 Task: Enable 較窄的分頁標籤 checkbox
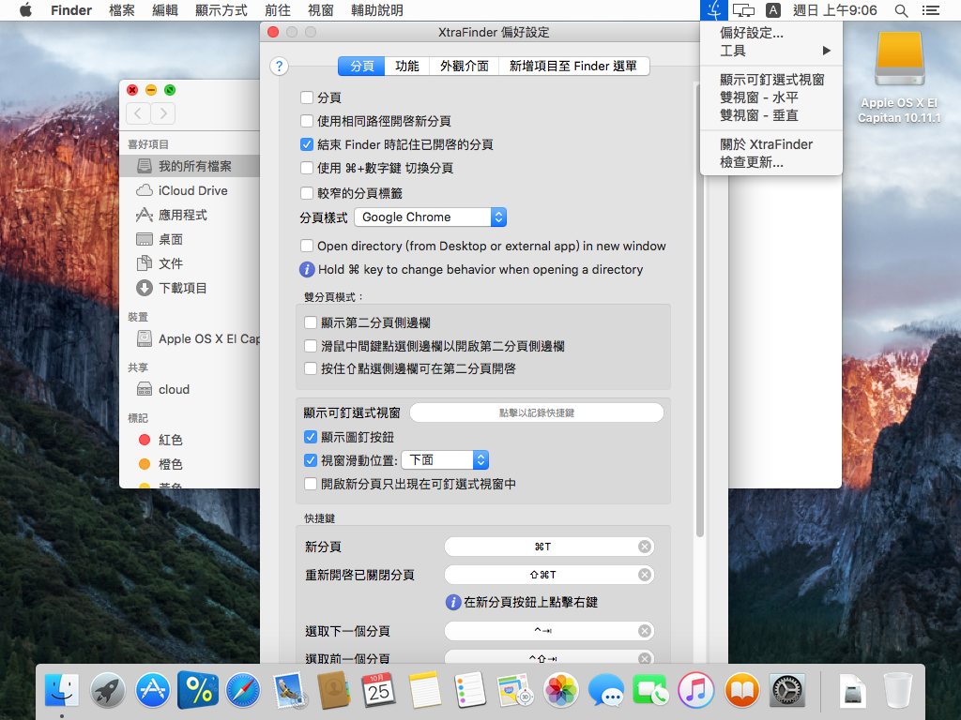click(x=307, y=193)
